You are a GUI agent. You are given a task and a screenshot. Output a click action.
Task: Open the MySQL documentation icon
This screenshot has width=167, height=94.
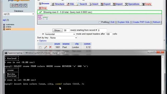(x=25, y=5)
